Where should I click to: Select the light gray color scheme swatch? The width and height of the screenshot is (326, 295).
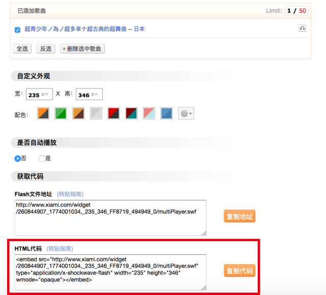pos(96,113)
